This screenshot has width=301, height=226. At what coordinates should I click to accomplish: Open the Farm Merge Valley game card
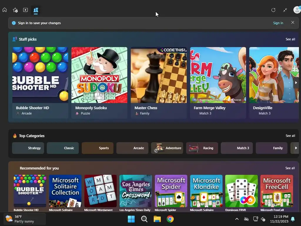point(218,83)
